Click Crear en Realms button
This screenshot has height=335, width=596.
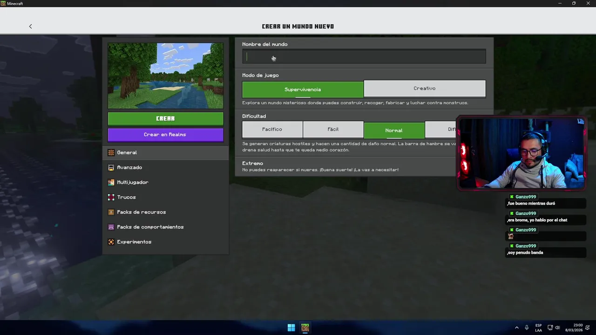(x=165, y=134)
